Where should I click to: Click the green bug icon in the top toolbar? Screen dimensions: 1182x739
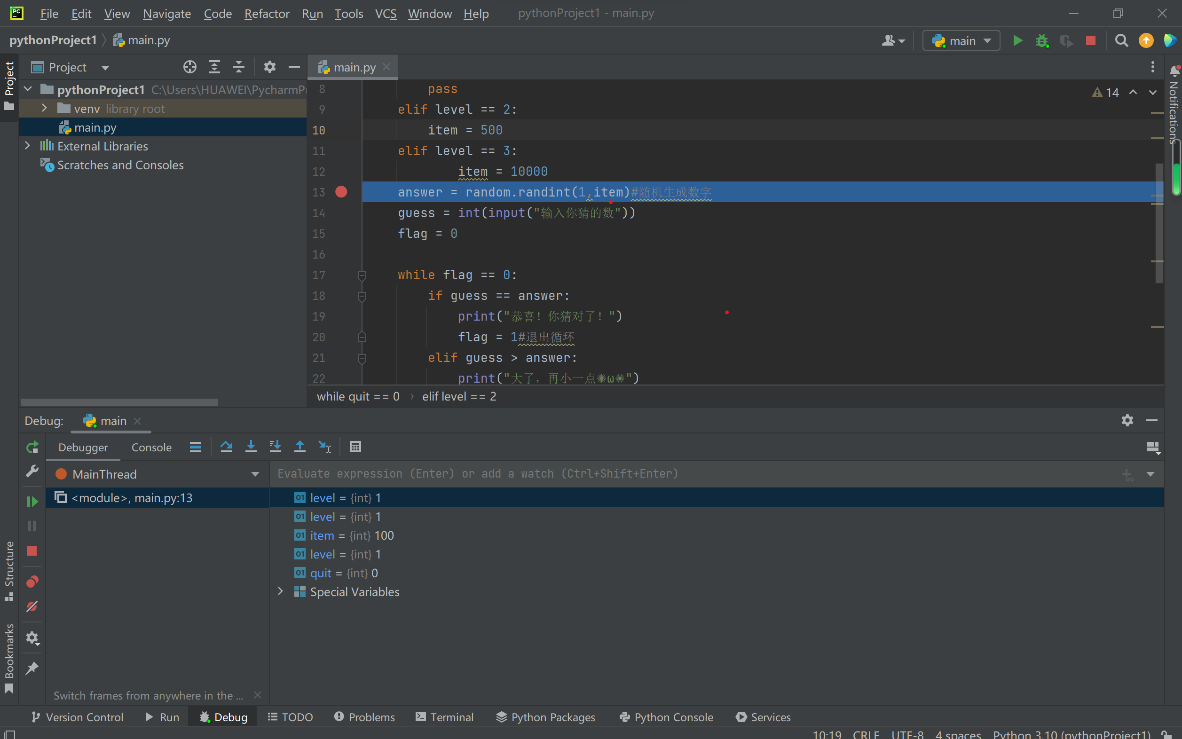coord(1042,40)
